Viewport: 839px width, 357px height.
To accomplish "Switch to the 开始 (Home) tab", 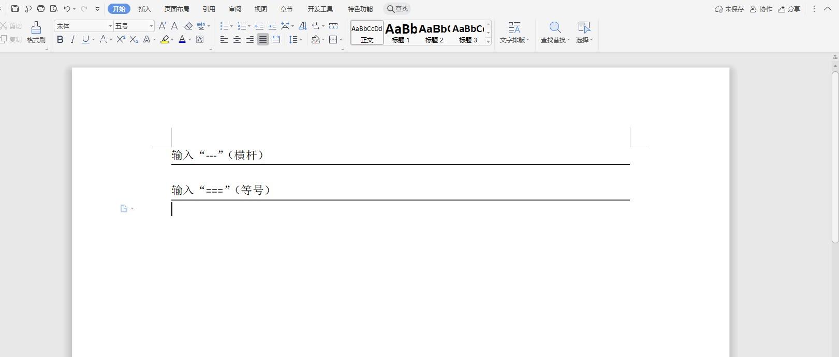I will point(119,9).
